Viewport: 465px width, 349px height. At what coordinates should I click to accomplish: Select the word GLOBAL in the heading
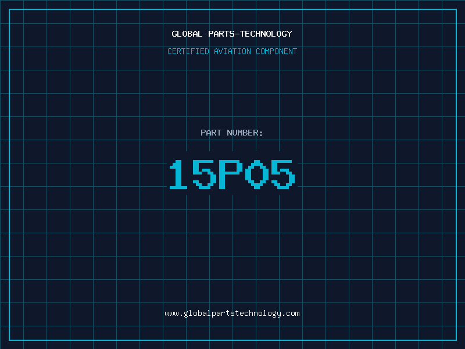(x=187, y=34)
